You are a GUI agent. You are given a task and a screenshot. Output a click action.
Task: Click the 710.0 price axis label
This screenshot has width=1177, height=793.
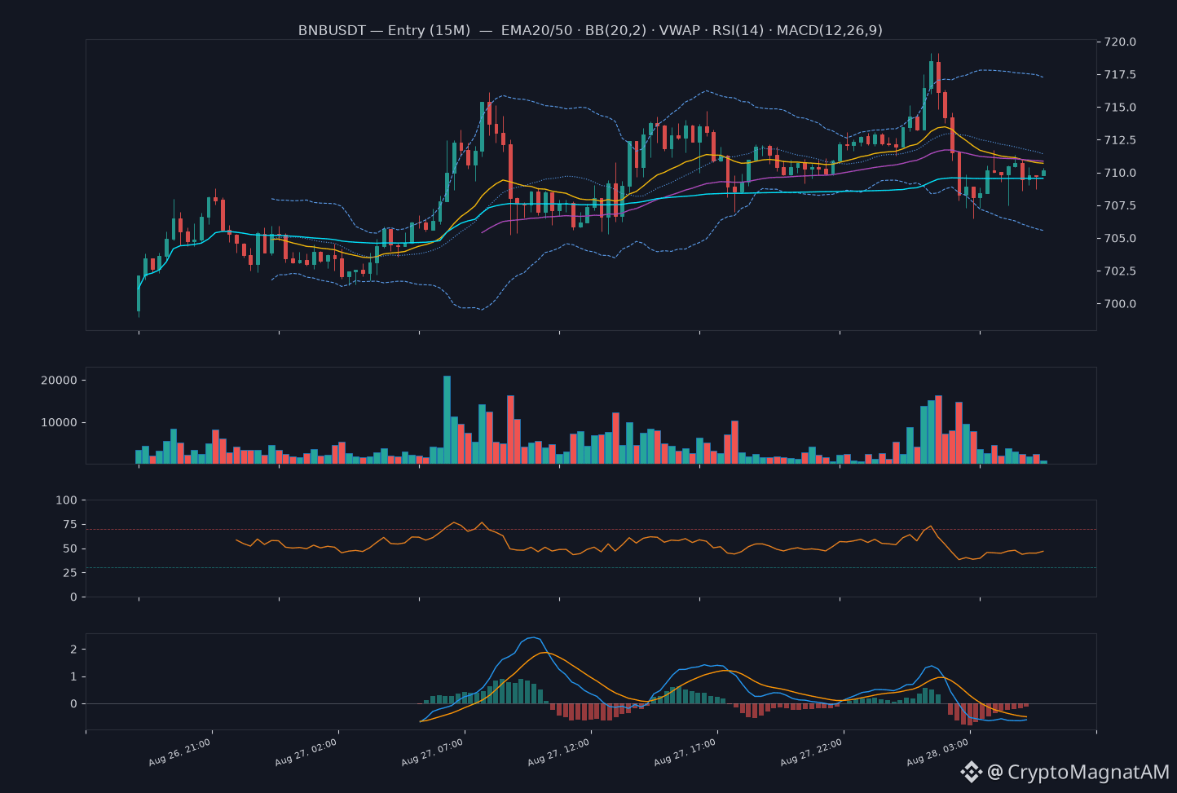click(1120, 173)
